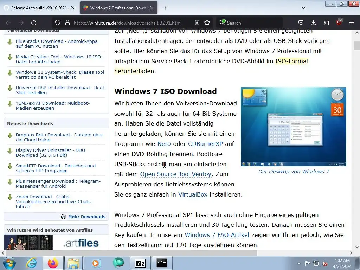Click the green globe taskbar icon
Screen dimensions: 360x270
click(118, 263)
